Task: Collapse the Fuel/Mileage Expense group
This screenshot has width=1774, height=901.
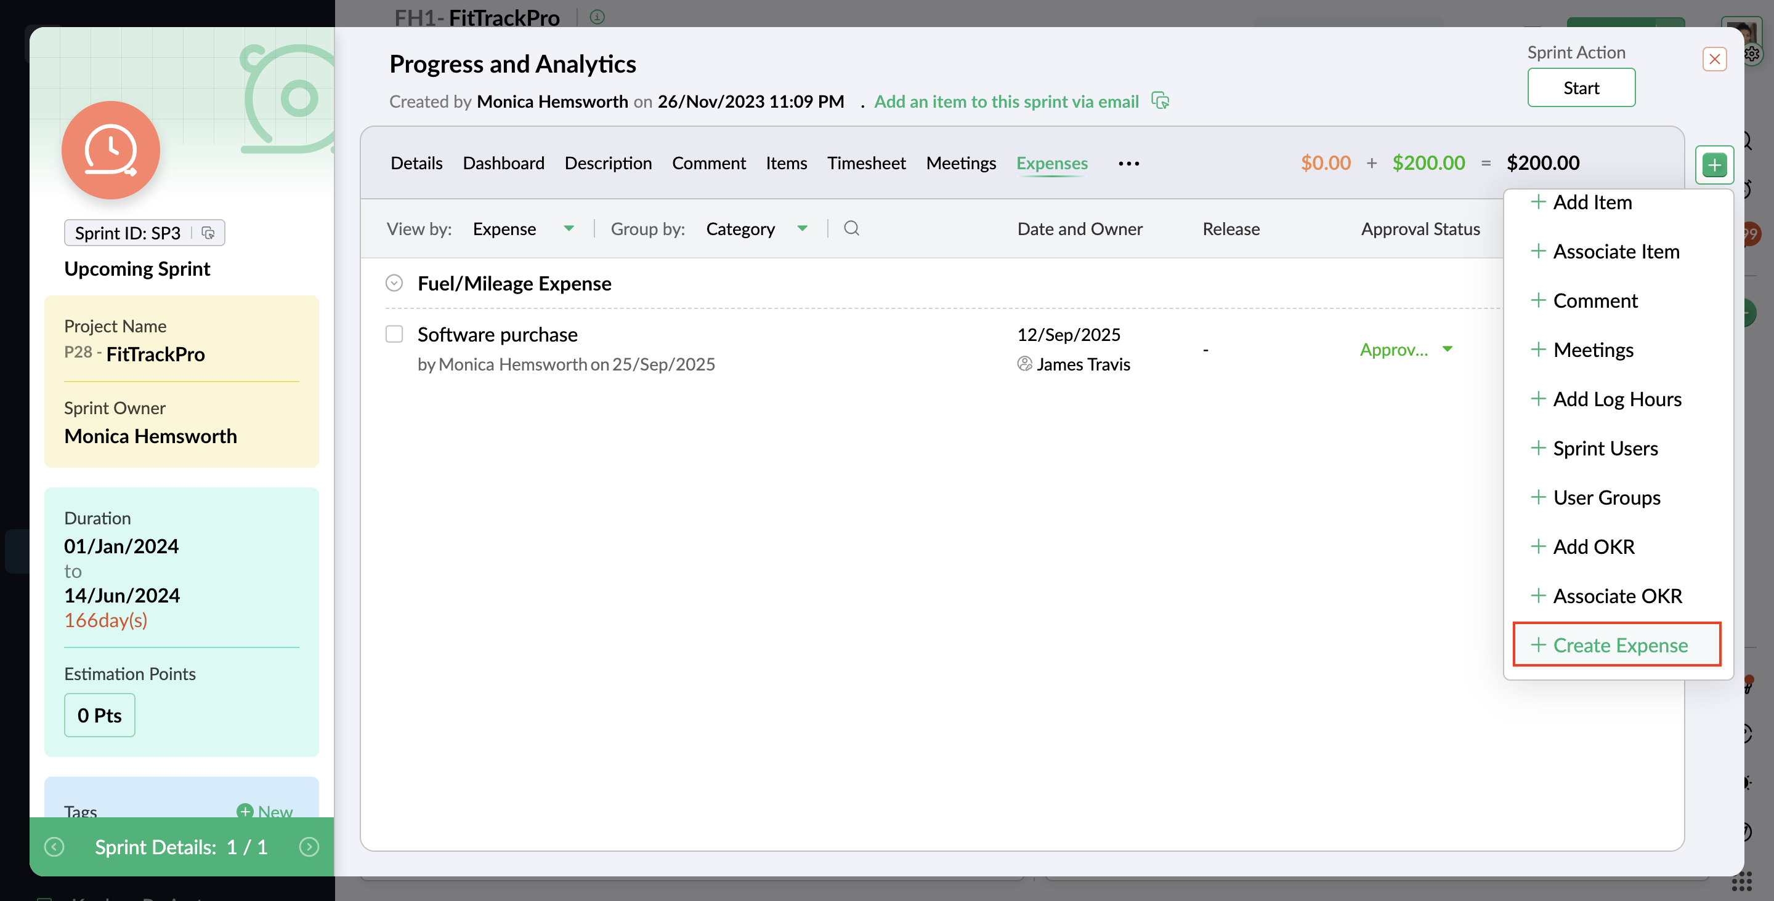Action: click(x=394, y=283)
